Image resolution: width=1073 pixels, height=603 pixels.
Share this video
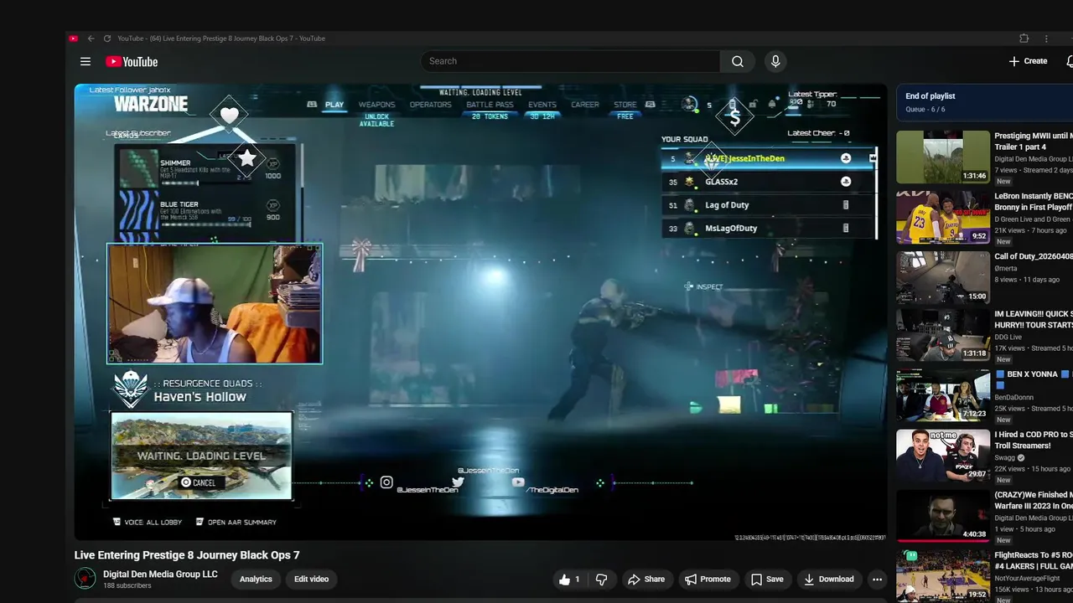coord(646,579)
